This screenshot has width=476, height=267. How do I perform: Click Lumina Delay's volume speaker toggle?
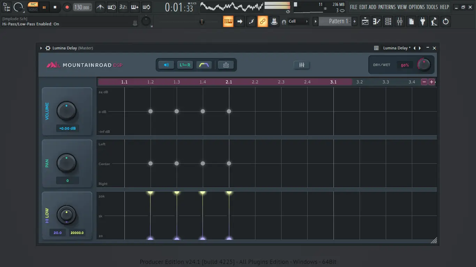[166, 65]
